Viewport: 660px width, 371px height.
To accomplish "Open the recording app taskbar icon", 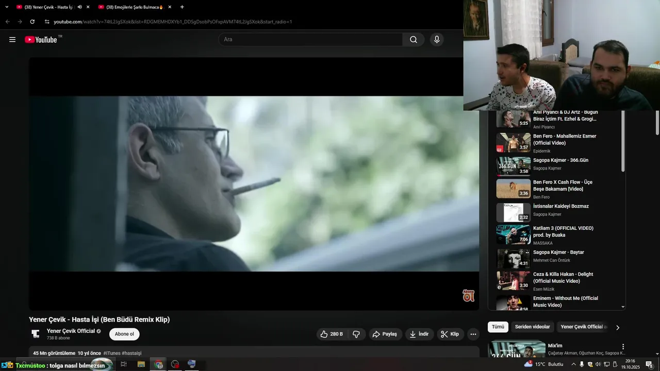I will 175,364.
